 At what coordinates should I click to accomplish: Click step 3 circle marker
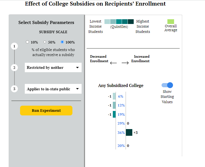tap(14, 89)
